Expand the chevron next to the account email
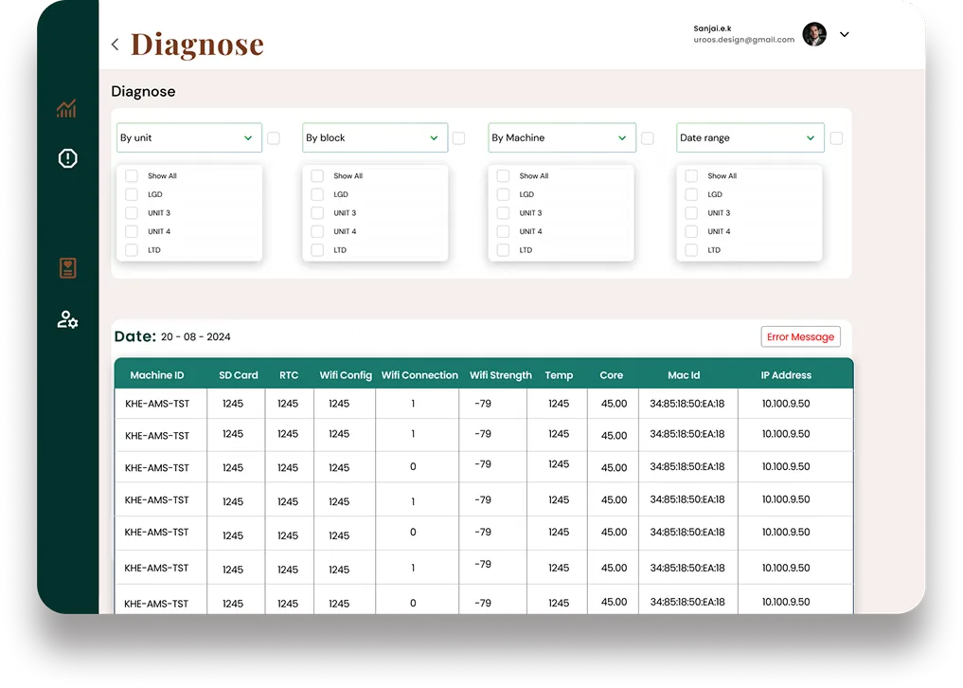963x688 pixels. pyautogui.click(x=844, y=34)
